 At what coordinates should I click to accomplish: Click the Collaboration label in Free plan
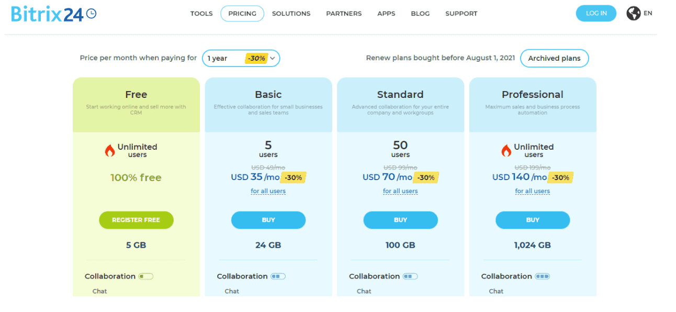pyautogui.click(x=110, y=276)
